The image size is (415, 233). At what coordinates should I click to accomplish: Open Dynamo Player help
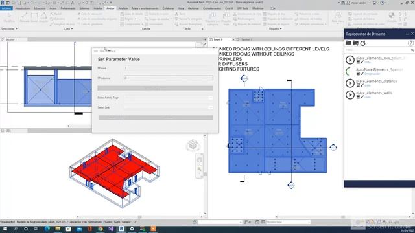point(410,43)
